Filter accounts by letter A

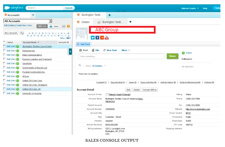[29, 33]
